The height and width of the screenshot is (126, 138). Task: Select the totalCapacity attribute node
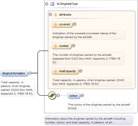point(65,71)
